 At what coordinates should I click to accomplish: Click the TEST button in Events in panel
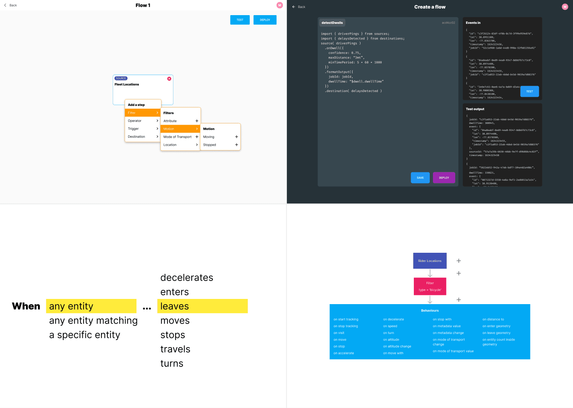pyautogui.click(x=530, y=92)
